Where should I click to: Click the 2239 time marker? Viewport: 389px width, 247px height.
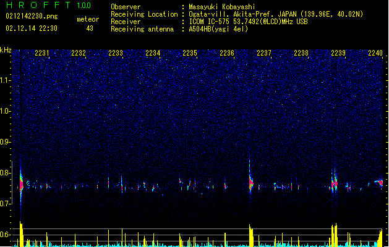tap(338, 53)
